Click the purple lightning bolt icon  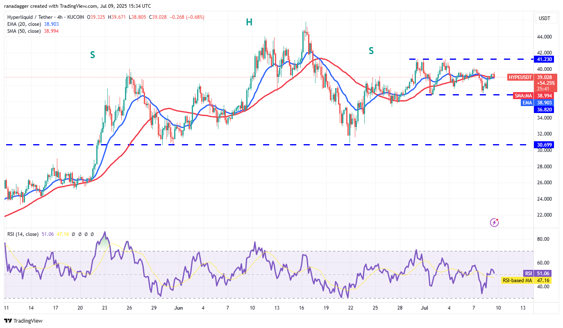click(x=495, y=222)
